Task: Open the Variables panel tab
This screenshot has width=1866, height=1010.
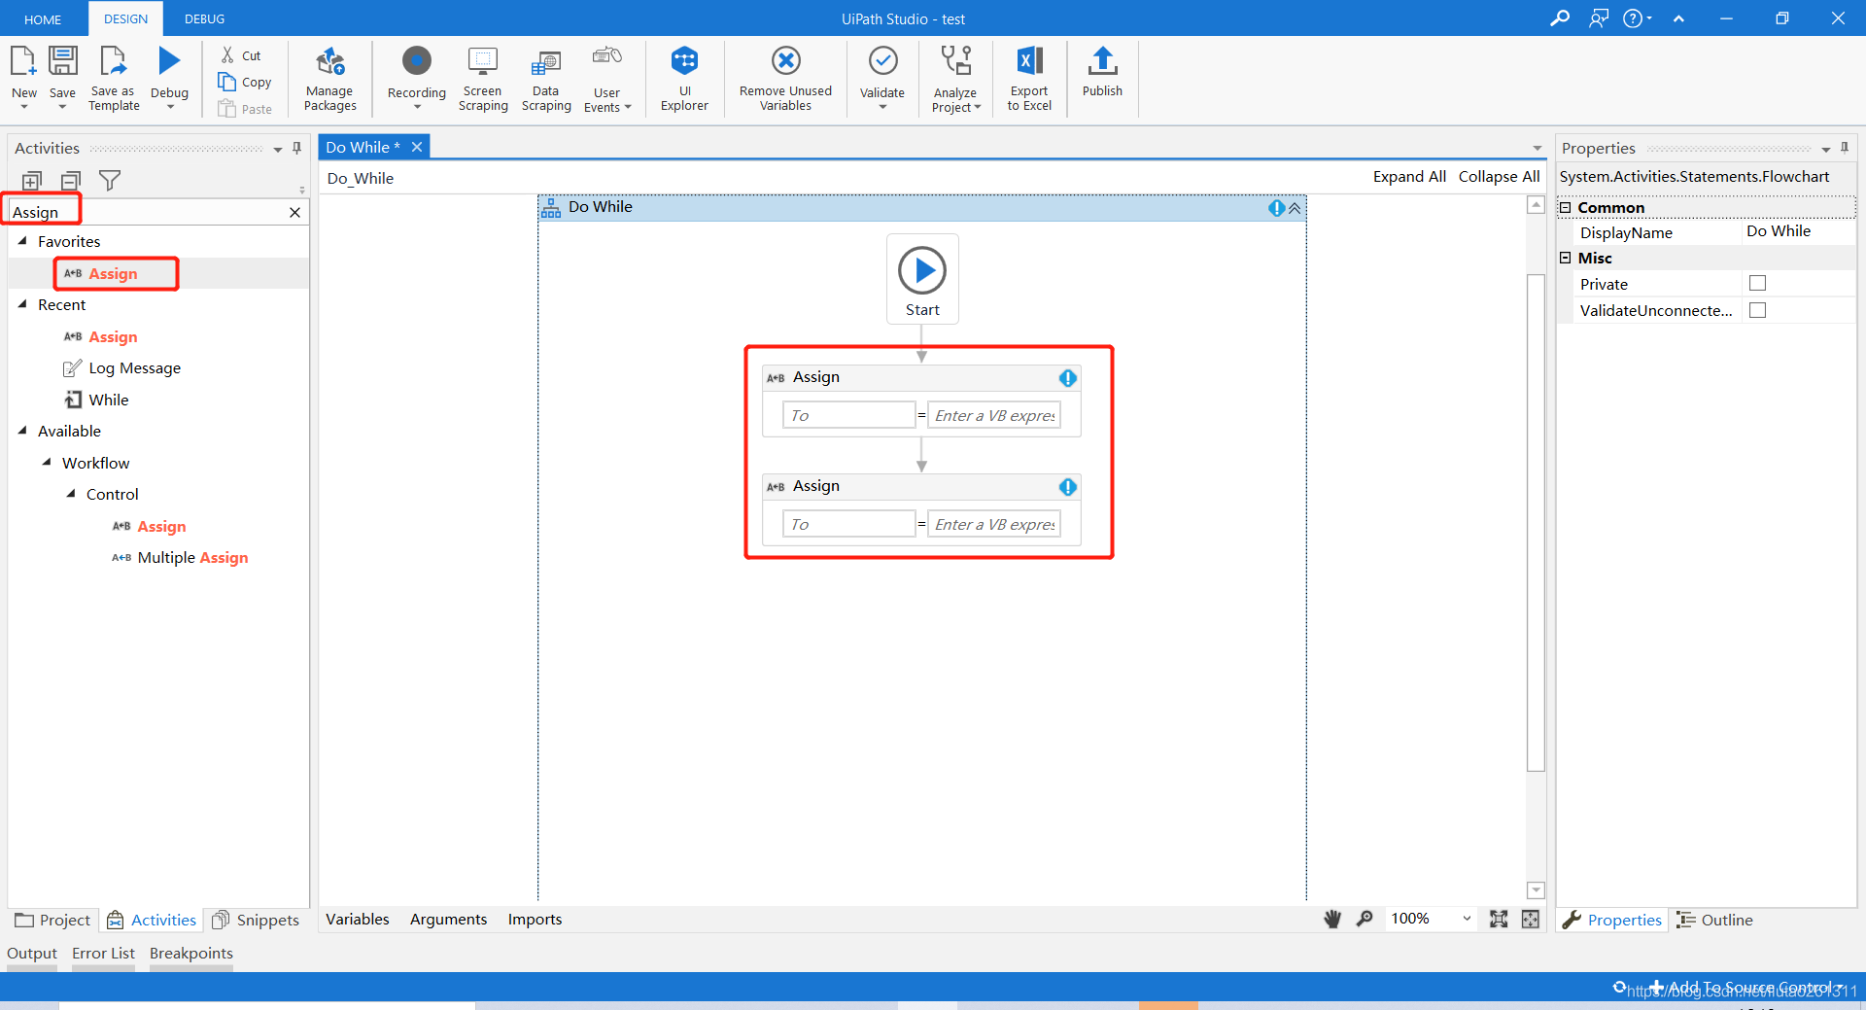Action: 357,919
